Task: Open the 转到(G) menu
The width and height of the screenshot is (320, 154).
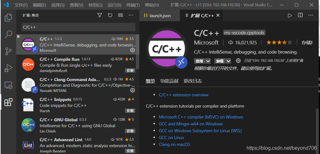Action: tap(96, 5)
